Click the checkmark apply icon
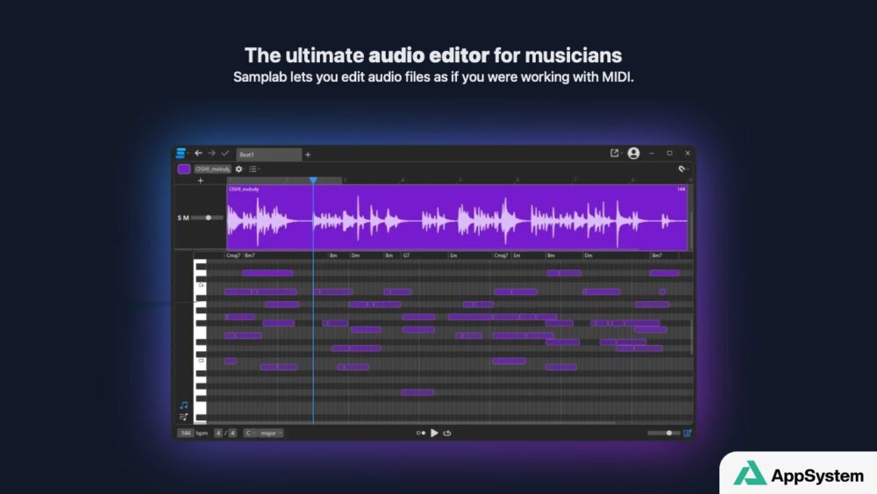Image resolution: width=877 pixels, height=494 pixels. click(x=225, y=153)
